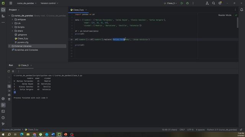Screen dimensions: 245x137
Task: Open the Run tool window icon
Action: 3,105
